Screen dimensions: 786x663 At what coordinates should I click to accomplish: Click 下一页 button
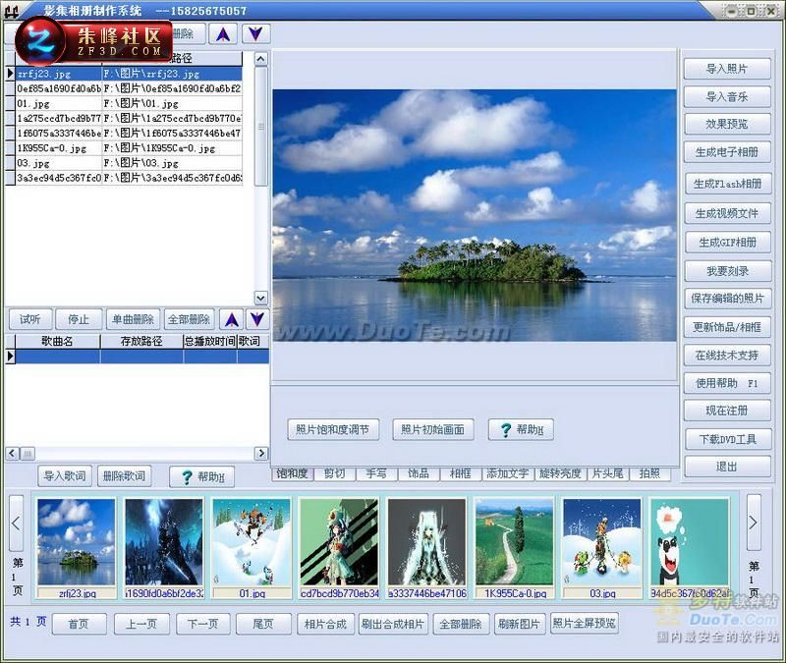click(x=203, y=625)
